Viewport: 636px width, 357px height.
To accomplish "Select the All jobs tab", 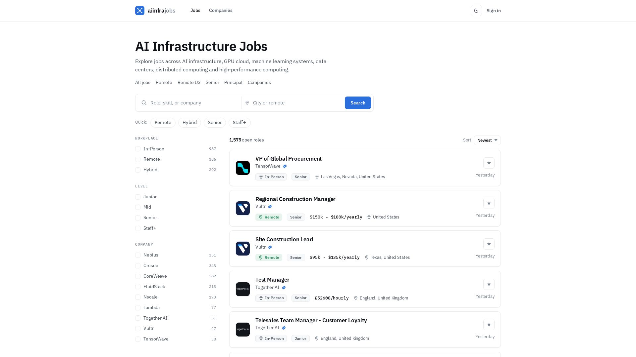I will [x=143, y=83].
